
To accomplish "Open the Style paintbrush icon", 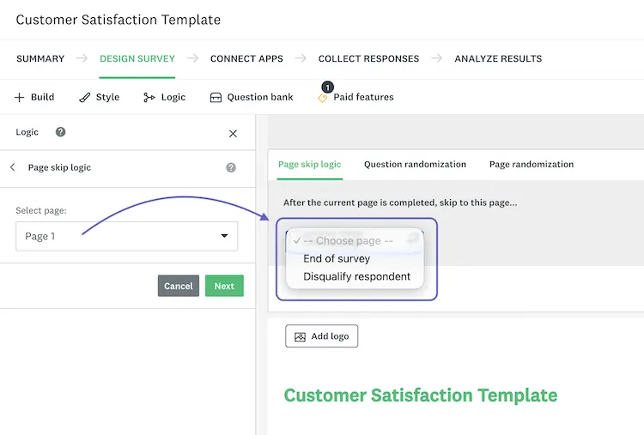I will [x=85, y=97].
